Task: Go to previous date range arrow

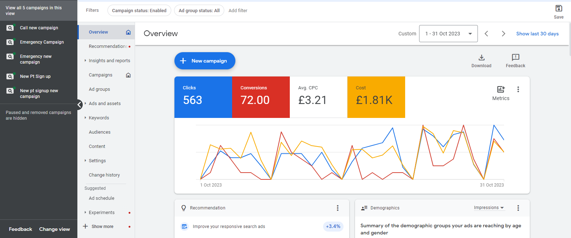Action: pos(486,34)
